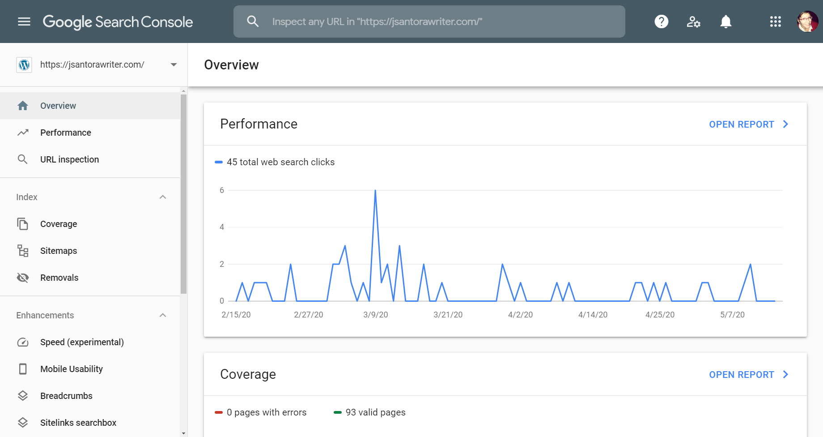Toggle visibility of pages with errors
The width and height of the screenshot is (823, 437).
pyautogui.click(x=262, y=412)
